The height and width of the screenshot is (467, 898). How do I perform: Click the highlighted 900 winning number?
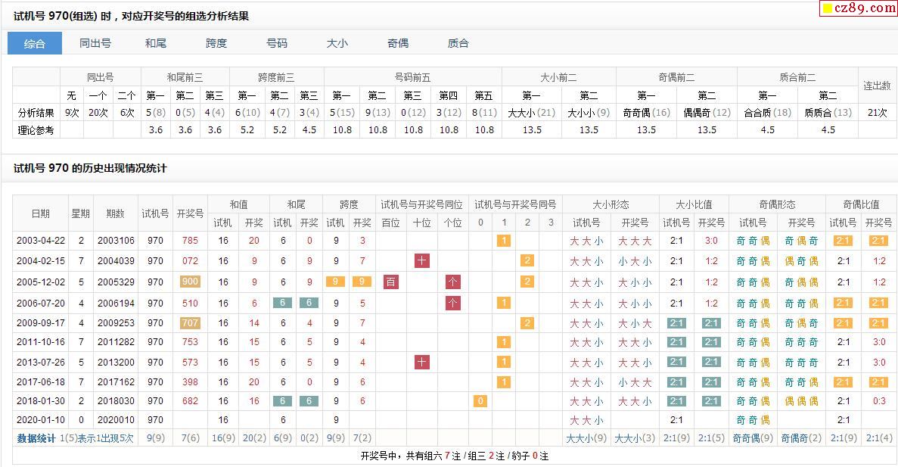[190, 282]
